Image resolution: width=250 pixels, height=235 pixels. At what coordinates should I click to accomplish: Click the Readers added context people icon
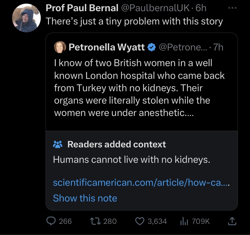[x=58, y=144]
